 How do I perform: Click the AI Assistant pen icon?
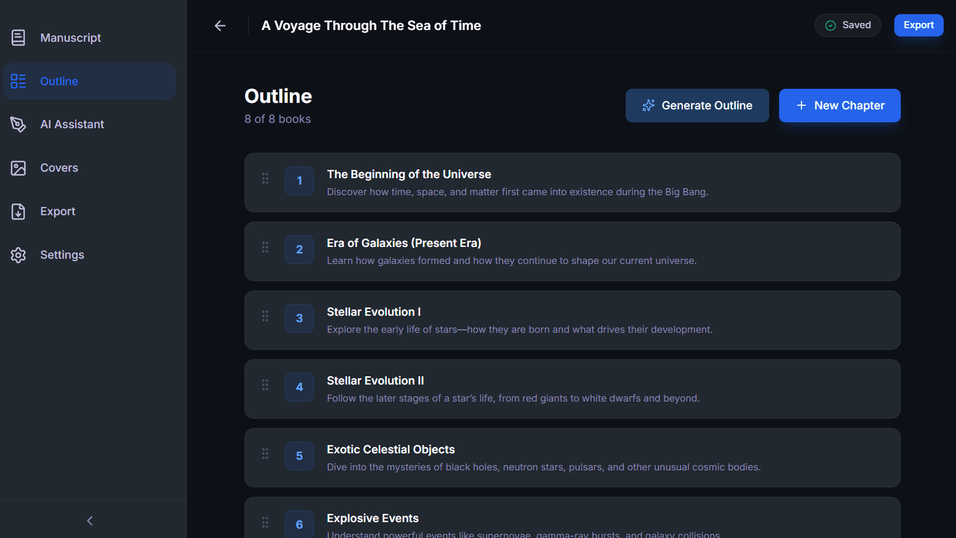click(18, 124)
